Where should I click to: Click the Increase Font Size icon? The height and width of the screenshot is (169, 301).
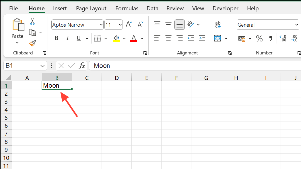click(x=129, y=25)
